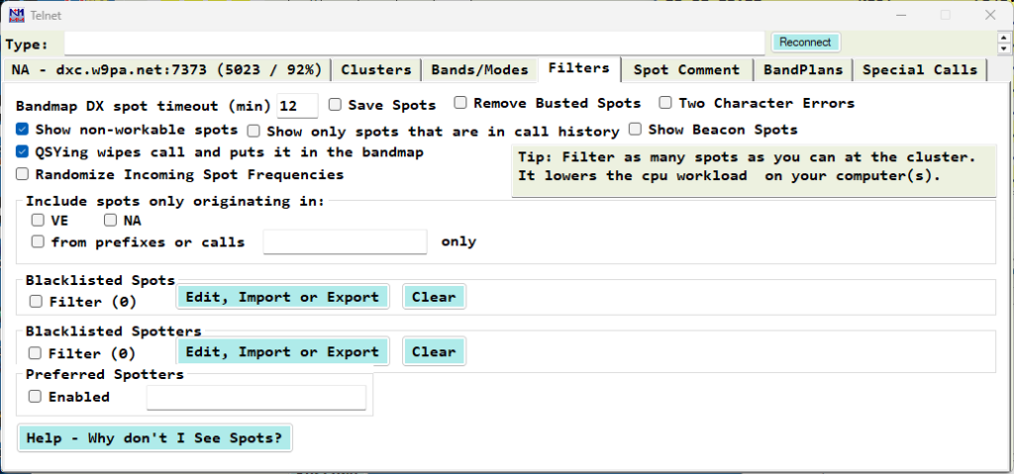Select the BandPlans tab

[802, 69]
